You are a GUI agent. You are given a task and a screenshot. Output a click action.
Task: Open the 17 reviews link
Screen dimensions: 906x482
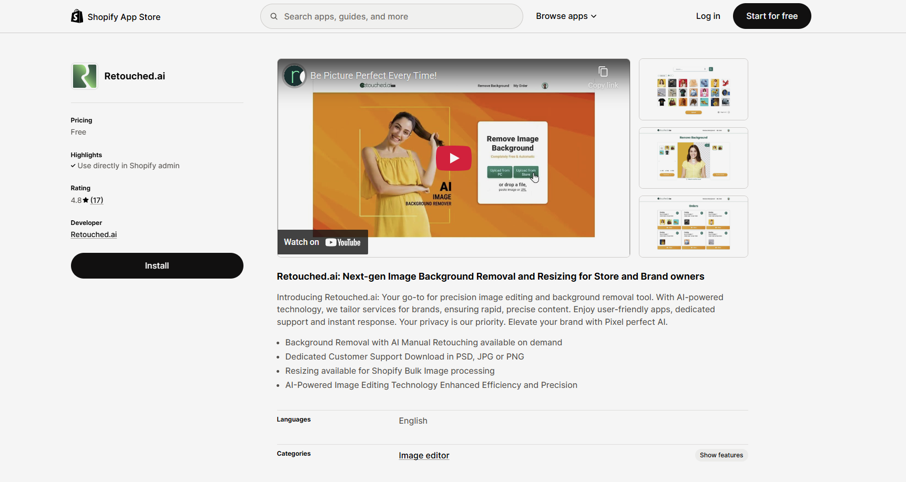click(97, 200)
